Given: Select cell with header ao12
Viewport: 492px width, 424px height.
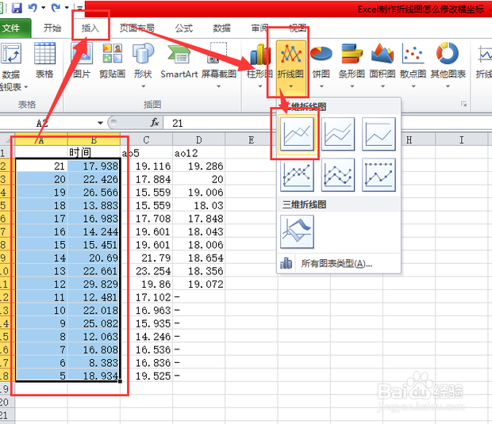Looking at the screenshot, I should (x=198, y=153).
